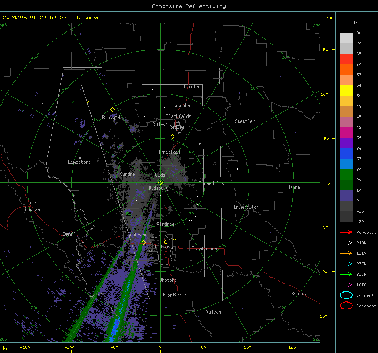Select the yellow diamond marker below RedDeer
The image size is (378, 353).
[173, 136]
